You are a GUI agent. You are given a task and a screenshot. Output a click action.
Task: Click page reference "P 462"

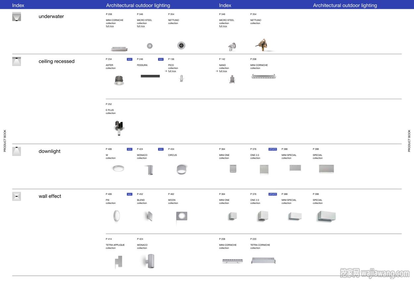[171, 194]
